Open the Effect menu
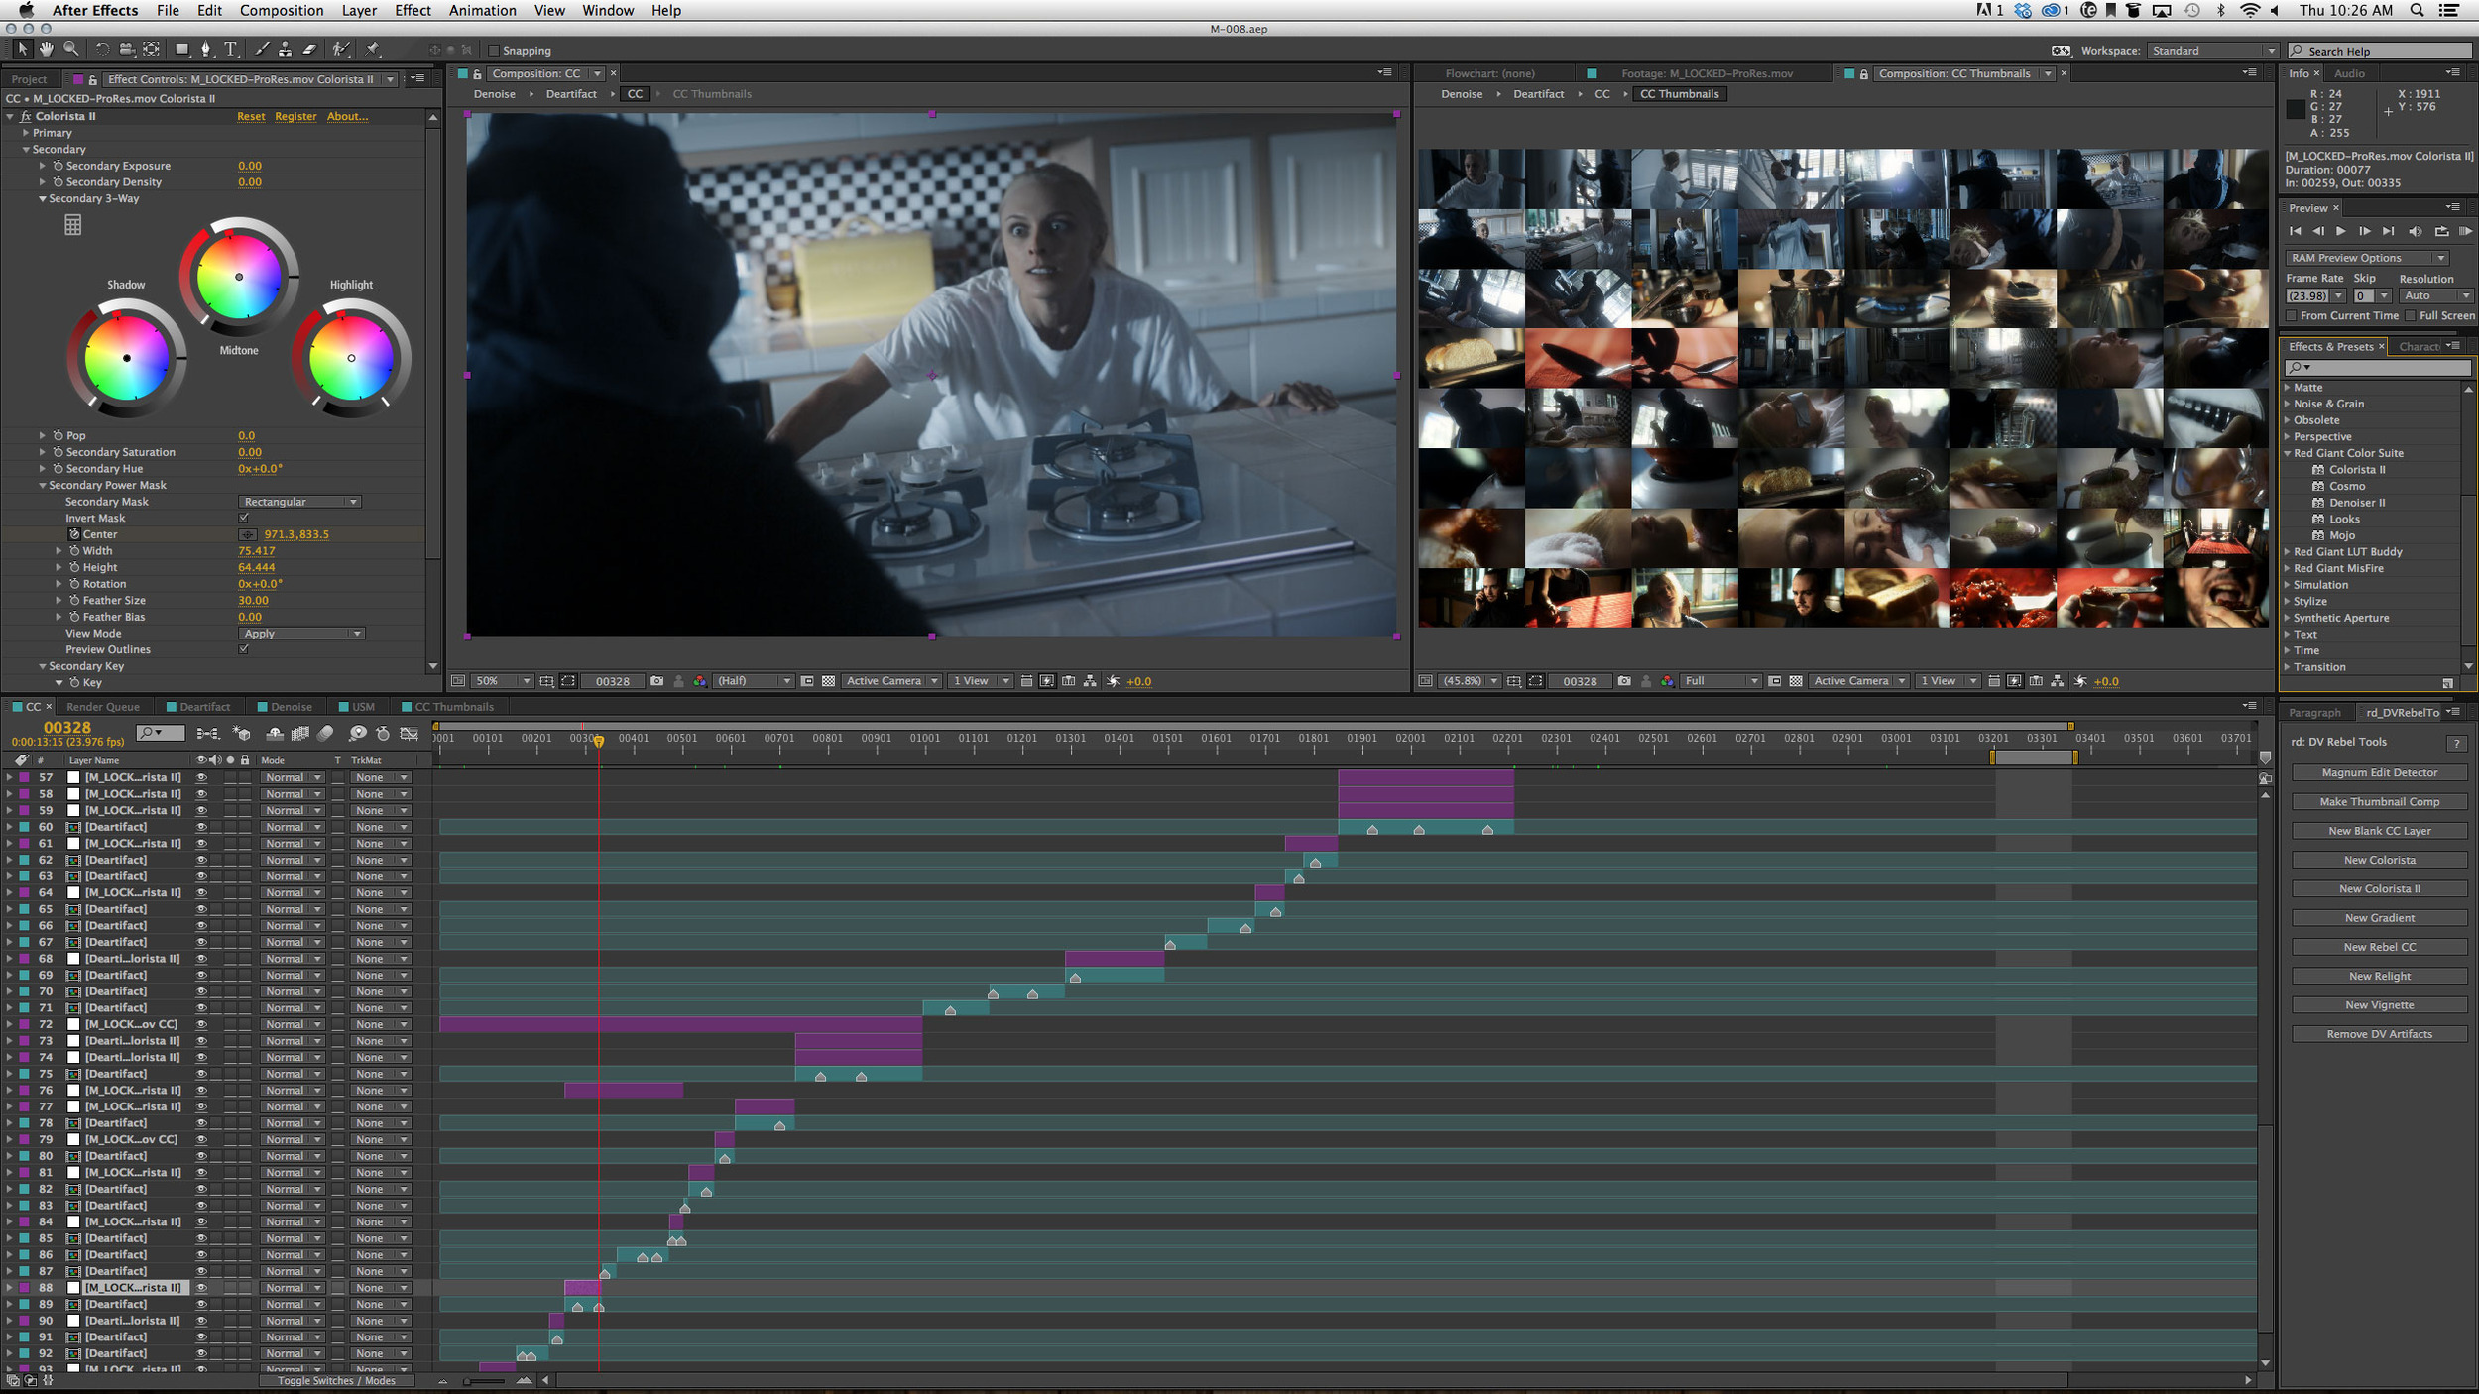Viewport: 2479px width, 1394px height. pos(413,10)
